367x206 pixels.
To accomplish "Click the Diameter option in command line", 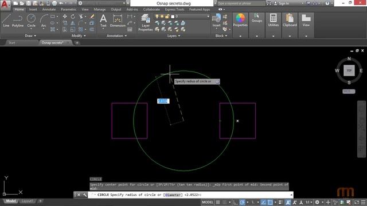I will click(173, 195).
